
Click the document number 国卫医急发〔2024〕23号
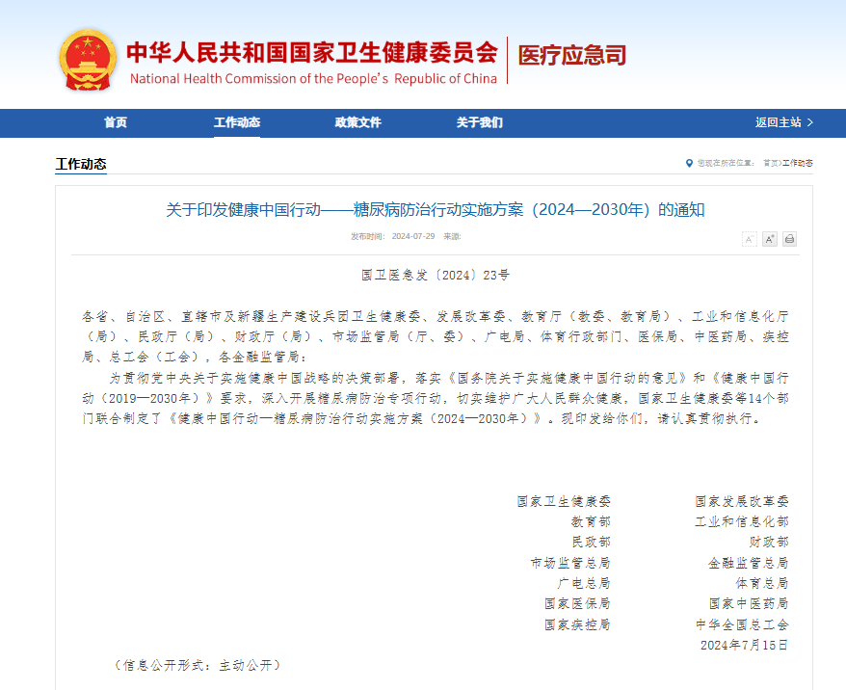tap(436, 275)
